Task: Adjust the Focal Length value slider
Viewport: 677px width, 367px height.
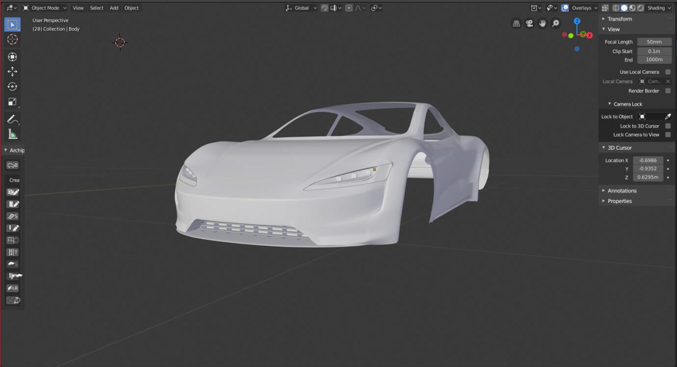Action: point(654,42)
